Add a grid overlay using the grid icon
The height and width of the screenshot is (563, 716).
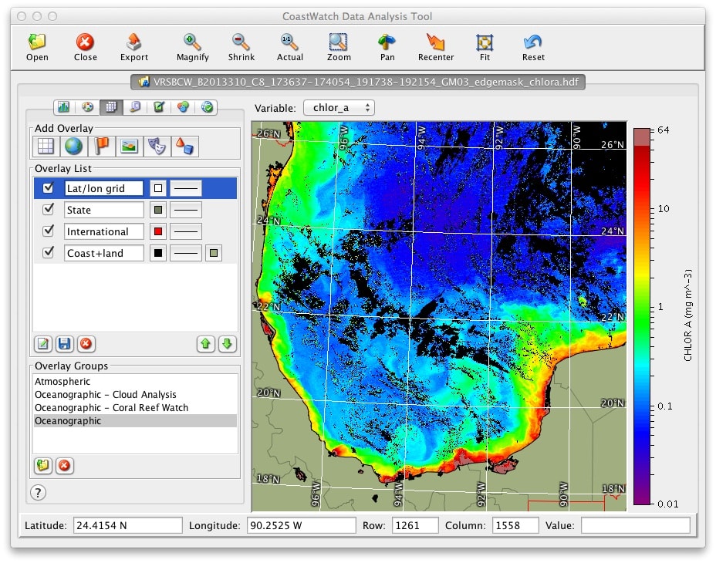click(46, 146)
